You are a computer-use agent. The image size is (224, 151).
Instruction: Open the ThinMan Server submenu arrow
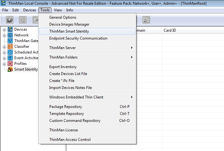[x=132, y=48]
